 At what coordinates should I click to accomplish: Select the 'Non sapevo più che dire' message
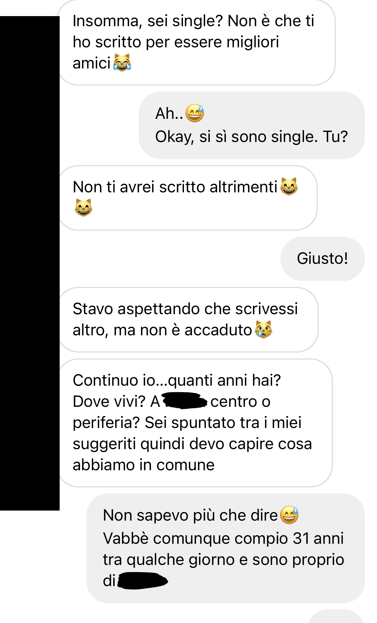coord(226,548)
